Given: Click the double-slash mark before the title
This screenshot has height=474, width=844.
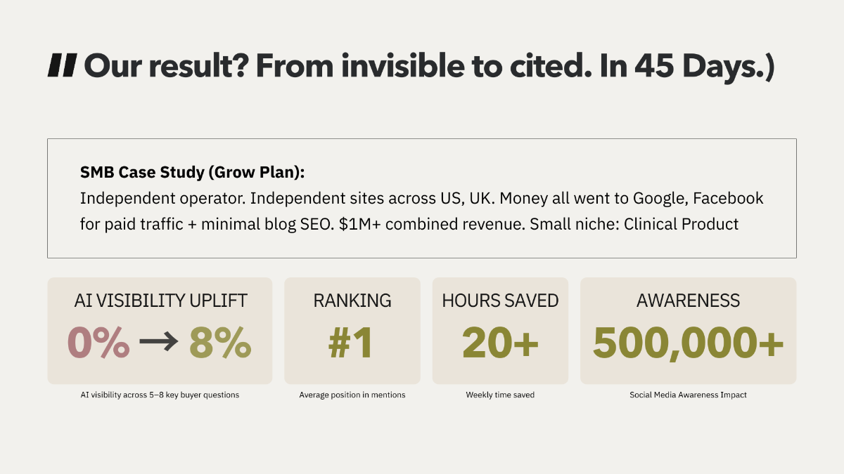Looking at the screenshot, I should point(62,66).
